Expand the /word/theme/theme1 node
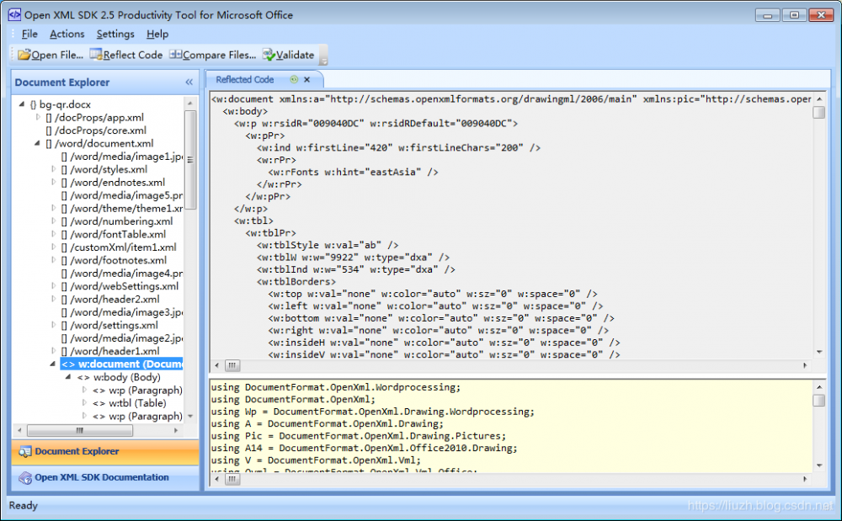 (53, 208)
